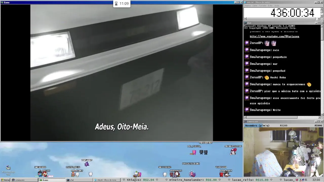This screenshot has height=182, width=324.
Task: Click the heart icon before thiagvs
Action: click(x=124, y=180)
